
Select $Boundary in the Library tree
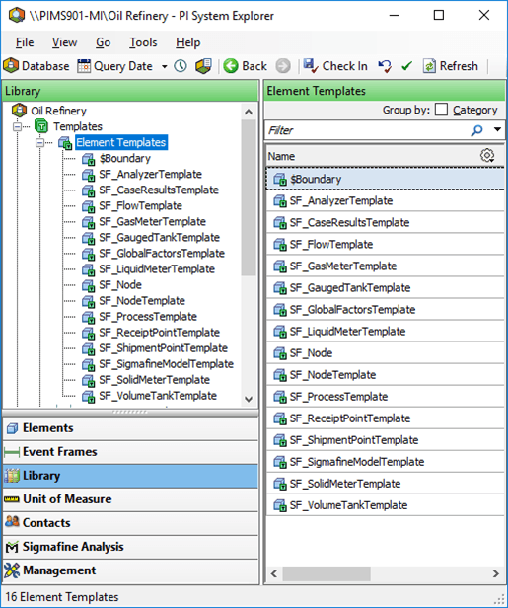pyautogui.click(x=124, y=158)
